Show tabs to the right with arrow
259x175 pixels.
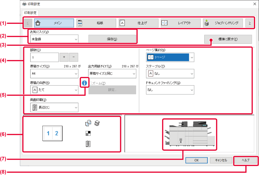250,23
